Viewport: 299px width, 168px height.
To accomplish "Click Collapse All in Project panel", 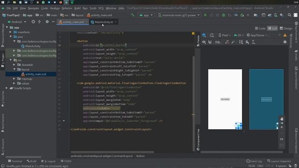I will (39, 22).
